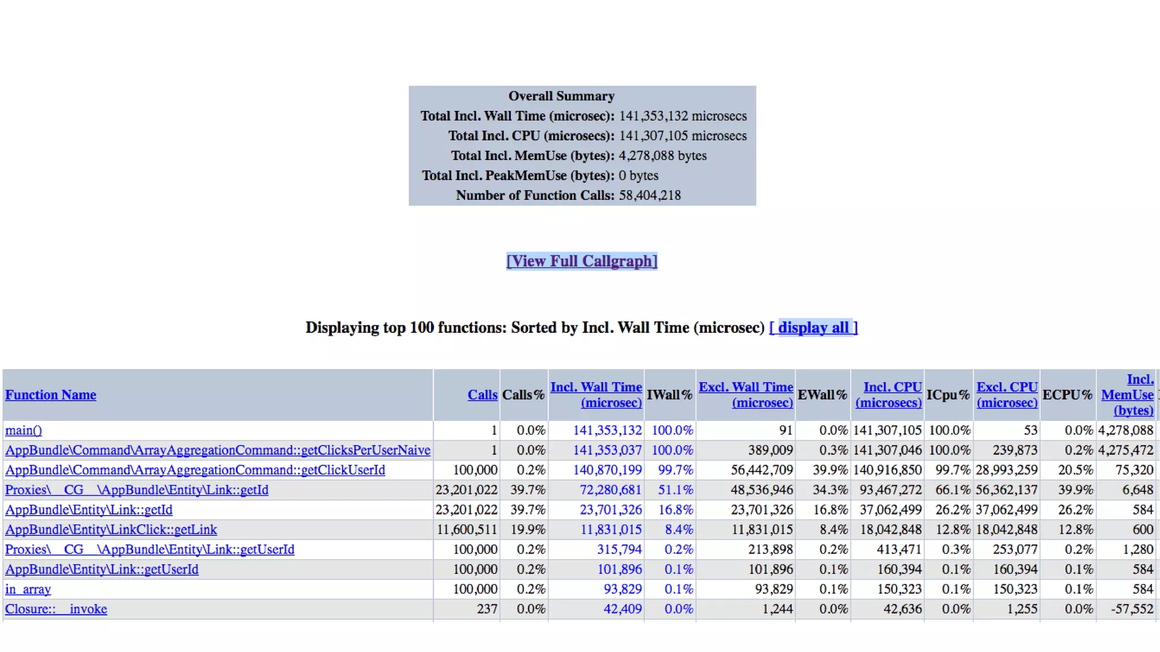The height and width of the screenshot is (652, 1160).
Task: Open Proxies __CG__ Link::getId function
Action: coord(137,490)
